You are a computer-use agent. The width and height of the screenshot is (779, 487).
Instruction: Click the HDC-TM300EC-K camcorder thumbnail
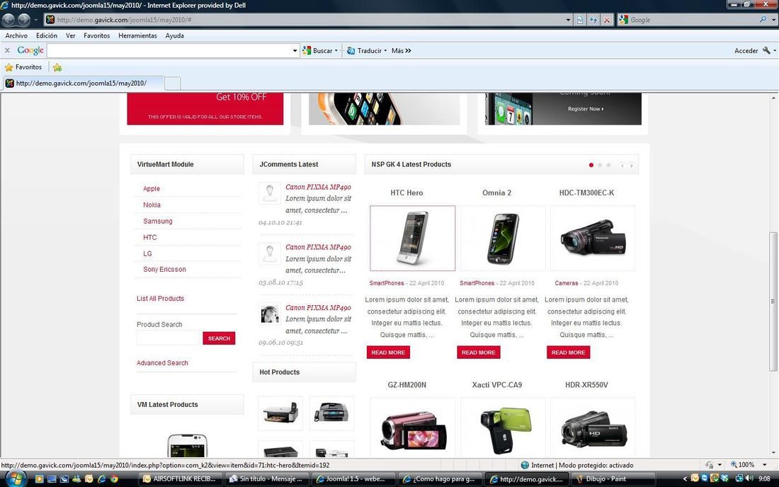tap(593, 239)
